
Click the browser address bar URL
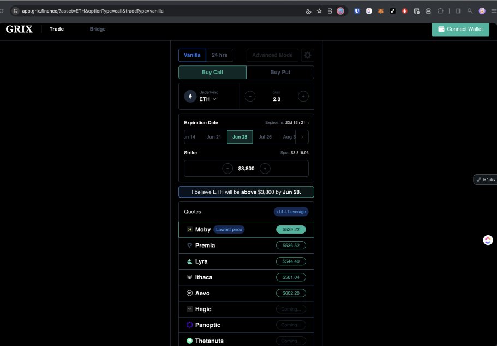point(93,11)
